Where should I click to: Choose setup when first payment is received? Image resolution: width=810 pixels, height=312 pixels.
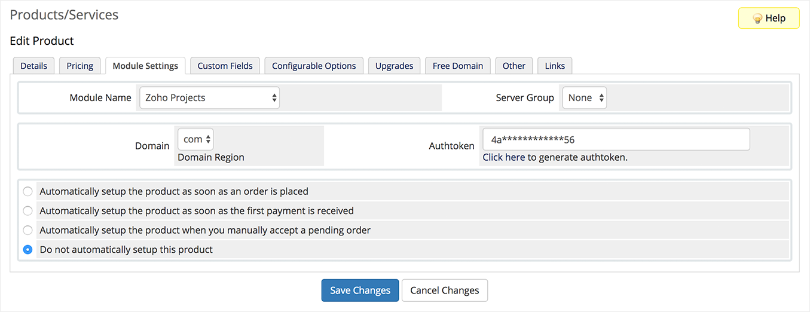tap(27, 211)
